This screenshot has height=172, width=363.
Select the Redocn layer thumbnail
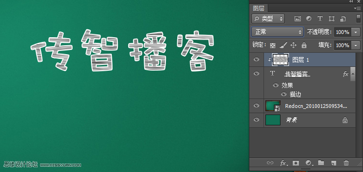[272, 106]
